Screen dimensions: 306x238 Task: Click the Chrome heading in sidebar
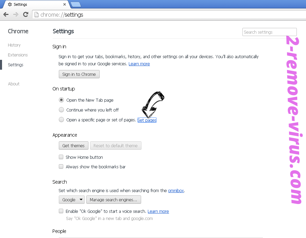[x=18, y=31]
